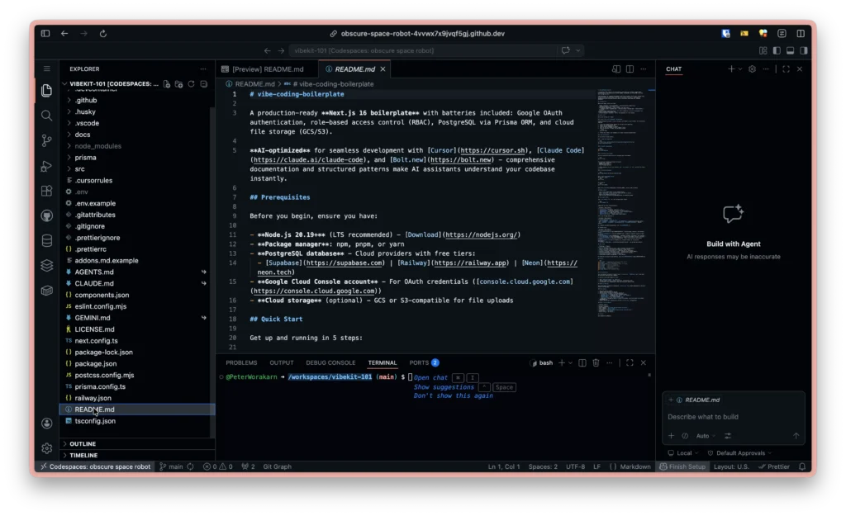Open the chat tools configuration icon
846x516 pixels.
tap(728, 436)
